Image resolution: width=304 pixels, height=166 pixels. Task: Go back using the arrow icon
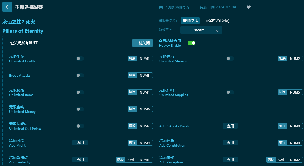coord(7,7)
